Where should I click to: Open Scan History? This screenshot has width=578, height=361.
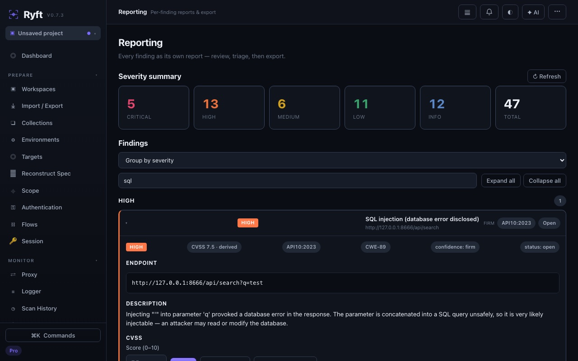click(53, 308)
